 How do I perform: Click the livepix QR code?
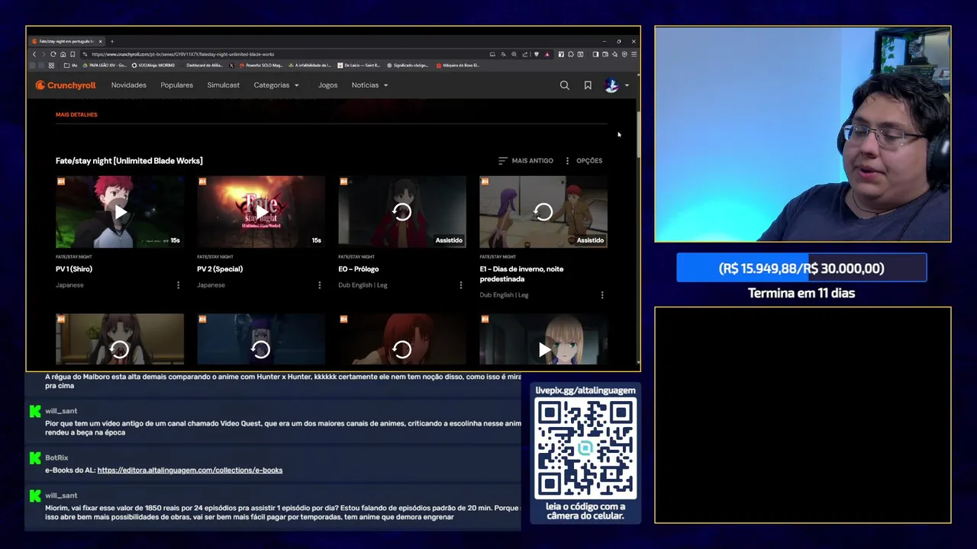[x=585, y=448]
